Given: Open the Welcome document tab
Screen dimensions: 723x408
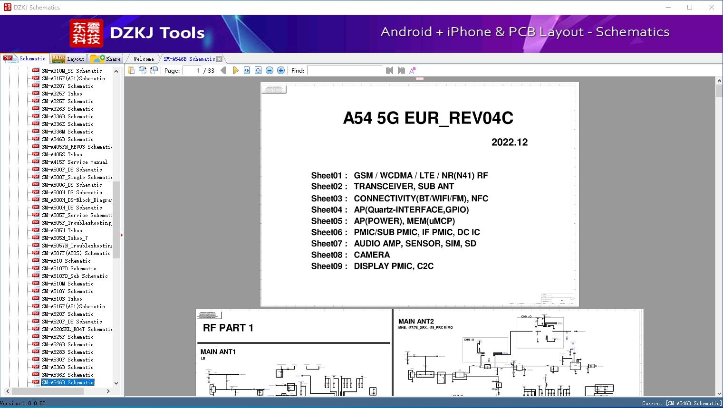Looking at the screenshot, I should point(144,59).
